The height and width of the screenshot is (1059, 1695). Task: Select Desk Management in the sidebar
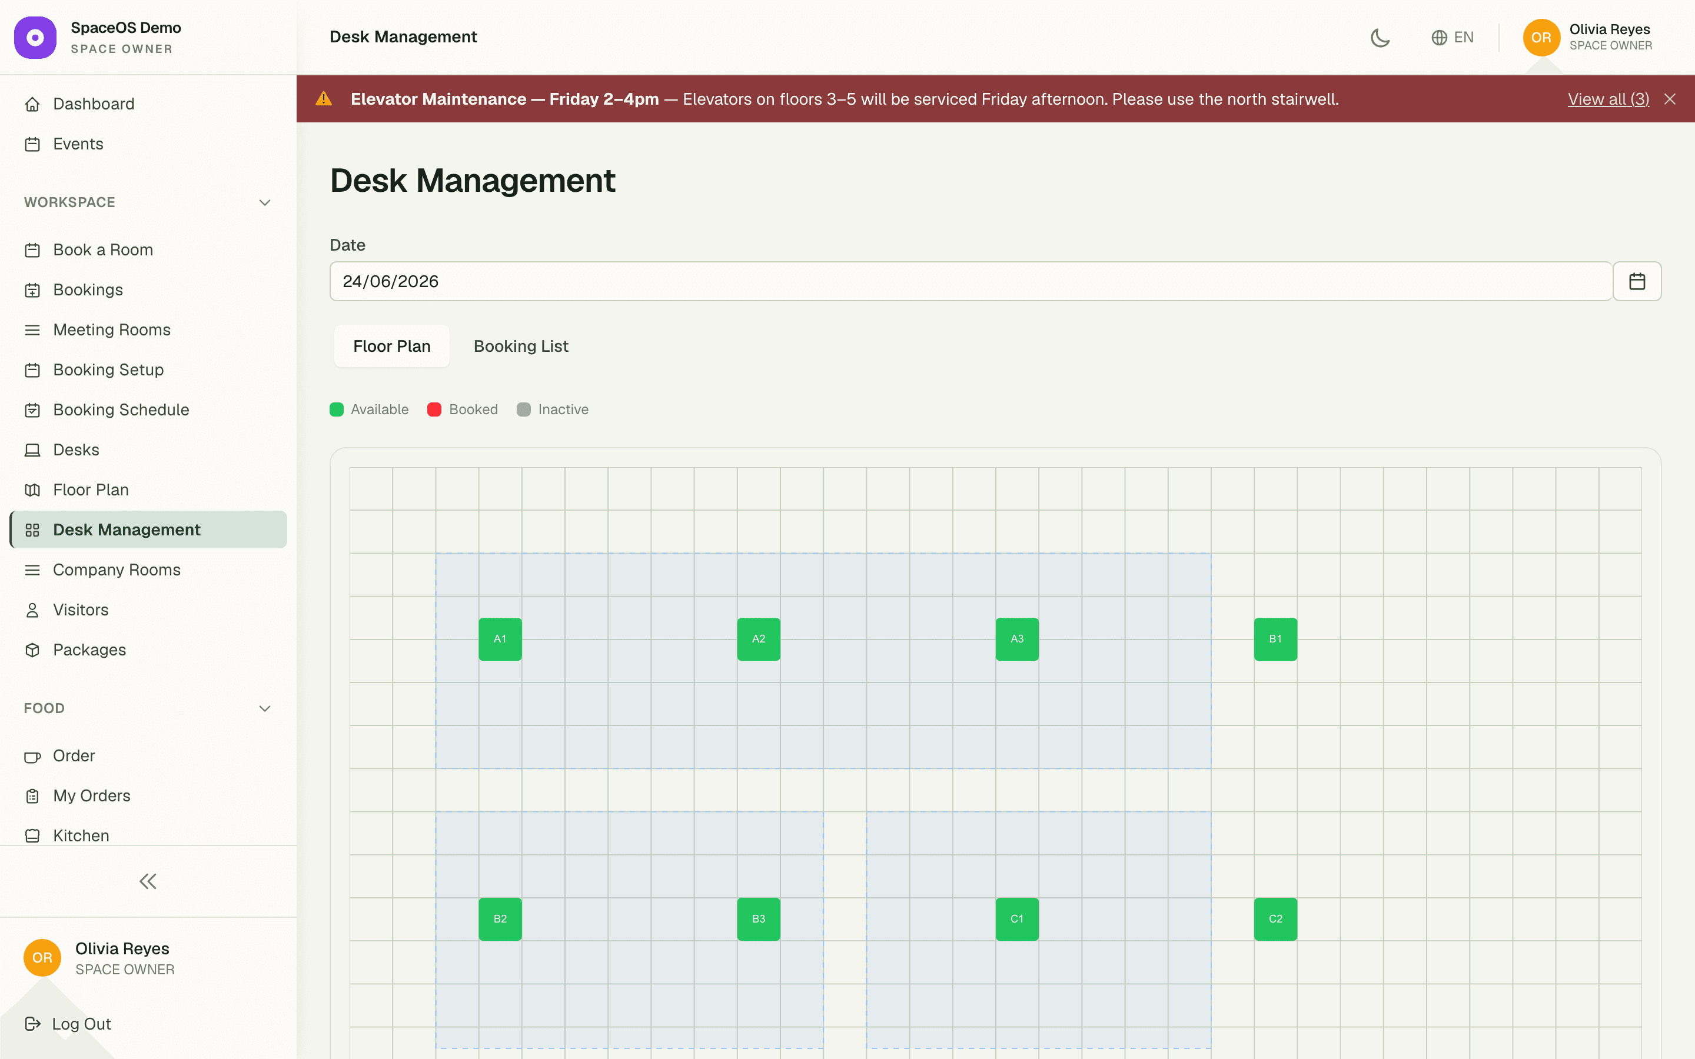click(148, 530)
